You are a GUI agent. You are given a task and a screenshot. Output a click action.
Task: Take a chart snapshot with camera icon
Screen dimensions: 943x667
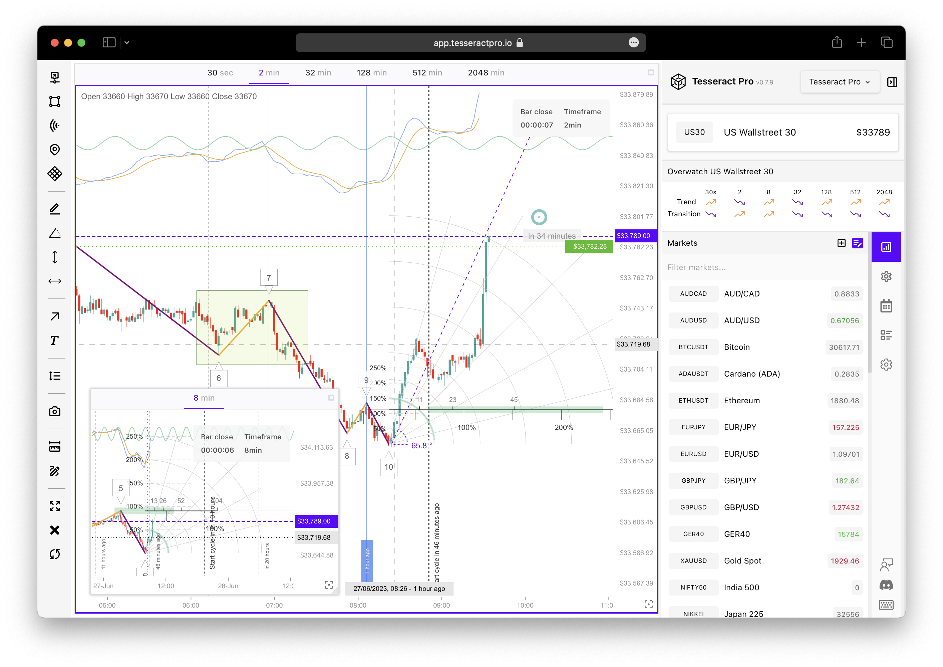pos(55,411)
